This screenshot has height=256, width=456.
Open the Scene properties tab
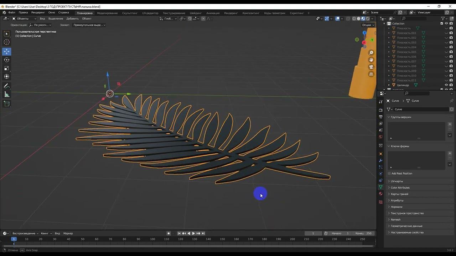point(380,130)
